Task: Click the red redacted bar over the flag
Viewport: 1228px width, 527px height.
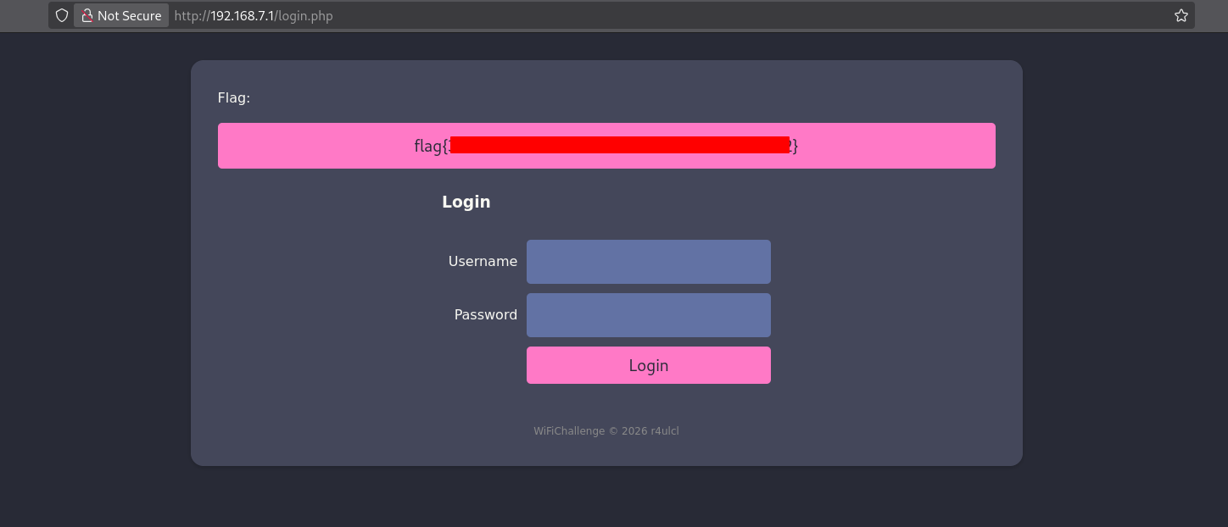Action: [x=619, y=145]
